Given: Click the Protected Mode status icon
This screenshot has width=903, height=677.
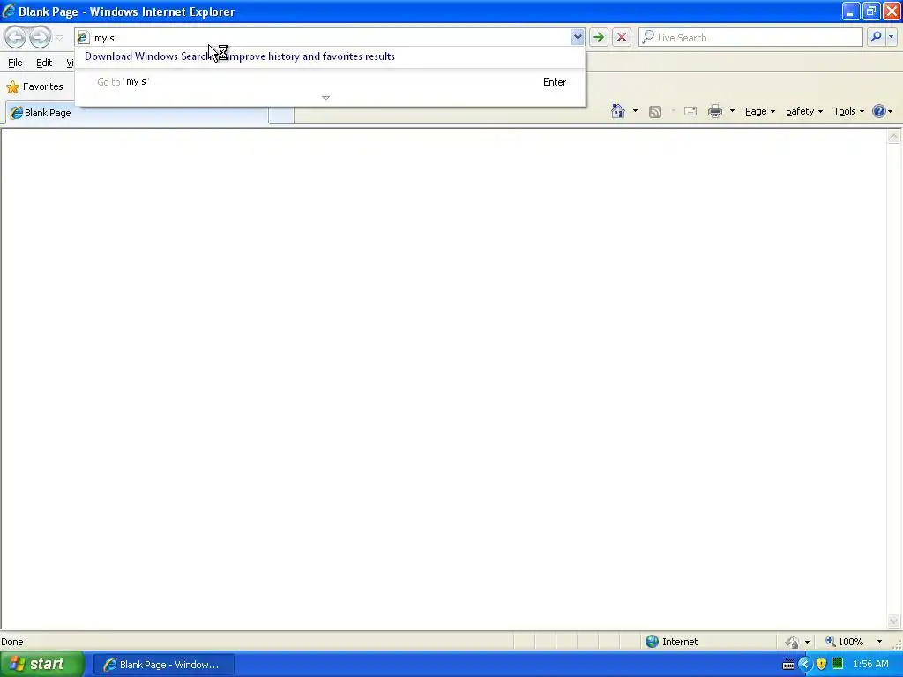Looking at the screenshot, I should (793, 642).
